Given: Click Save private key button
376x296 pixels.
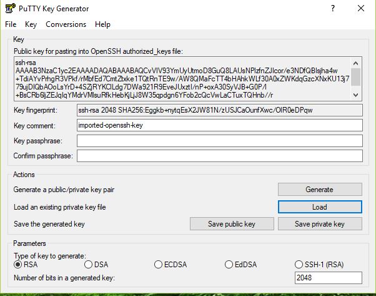Looking at the screenshot, I should pyautogui.click(x=320, y=224).
